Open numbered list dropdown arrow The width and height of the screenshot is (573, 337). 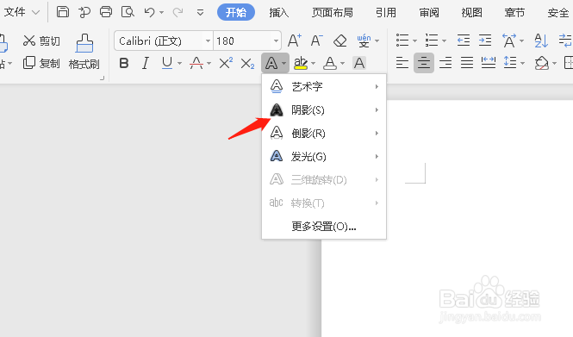tap(444, 41)
